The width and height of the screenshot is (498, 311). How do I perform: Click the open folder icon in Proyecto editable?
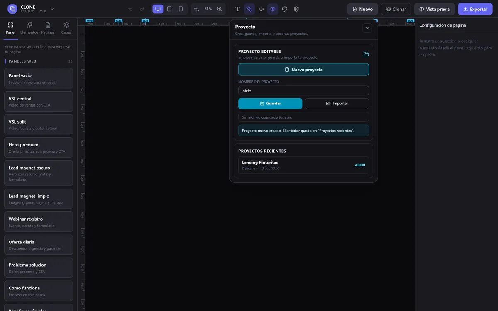366,54
